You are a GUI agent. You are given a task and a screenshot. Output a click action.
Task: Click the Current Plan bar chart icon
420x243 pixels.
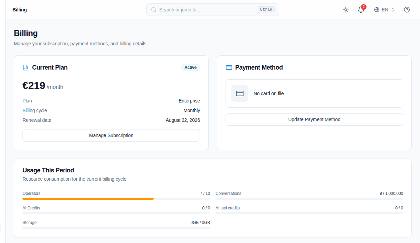click(x=26, y=67)
